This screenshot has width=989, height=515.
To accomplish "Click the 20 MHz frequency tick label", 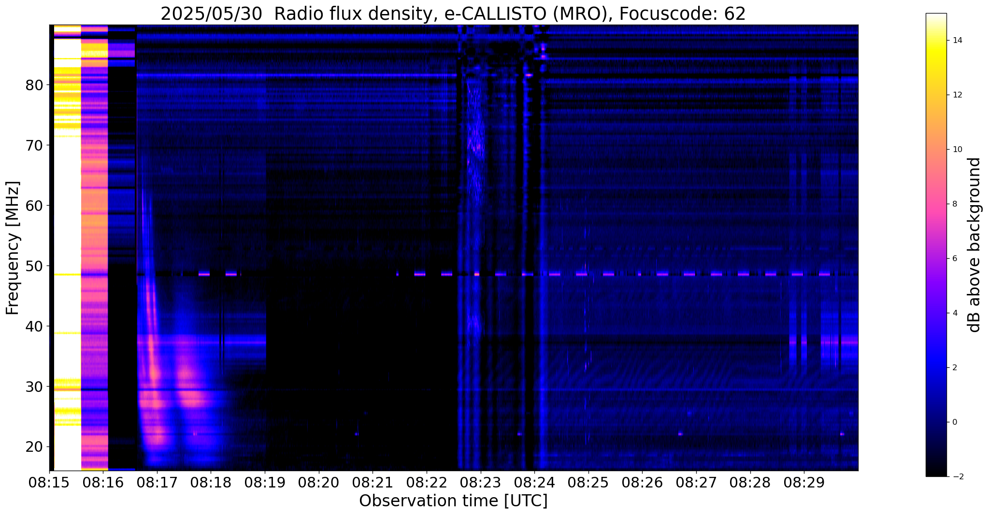I will [x=34, y=447].
